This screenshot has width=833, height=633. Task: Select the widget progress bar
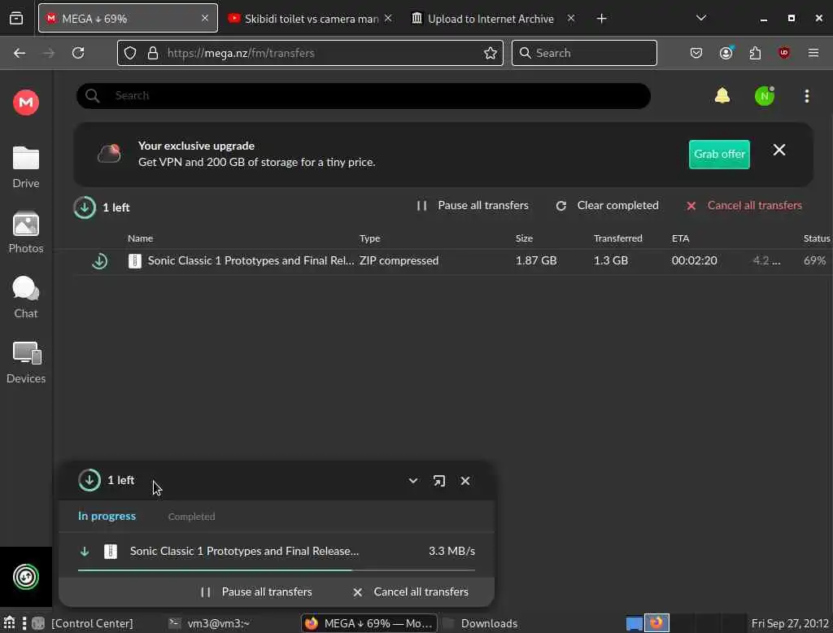click(277, 570)
